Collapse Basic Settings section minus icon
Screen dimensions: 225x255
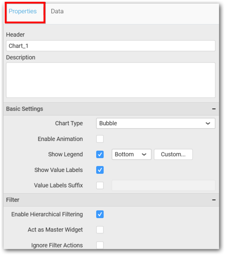(214, 109)
